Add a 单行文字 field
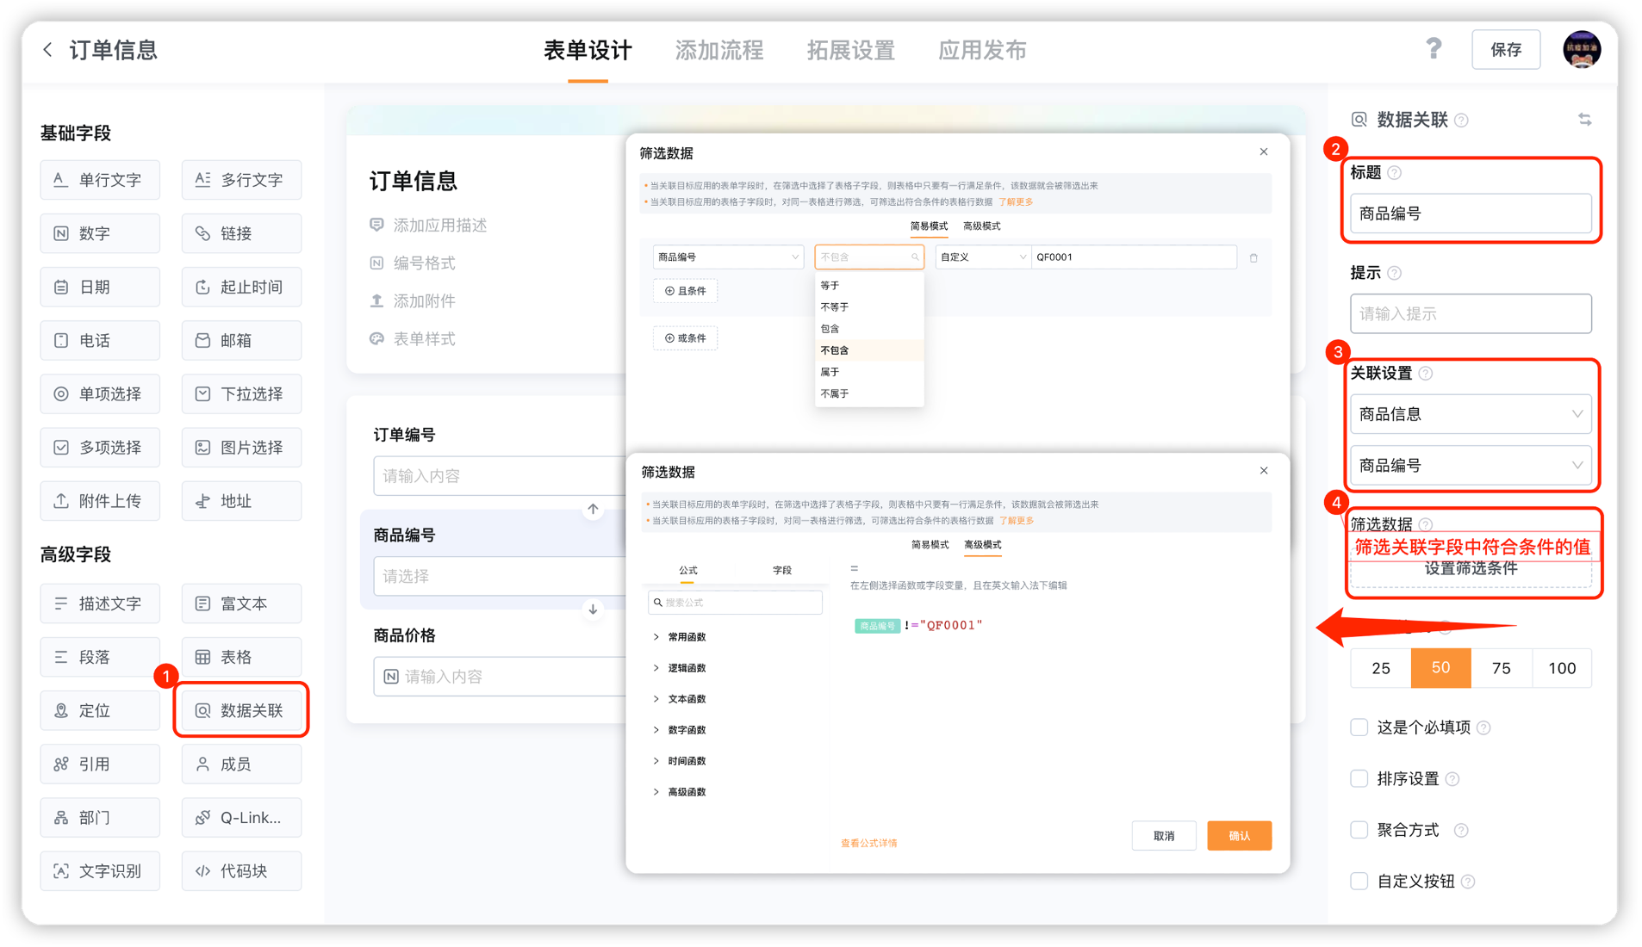This screenshot has width=1642, height=947. (x=100, y=180)
